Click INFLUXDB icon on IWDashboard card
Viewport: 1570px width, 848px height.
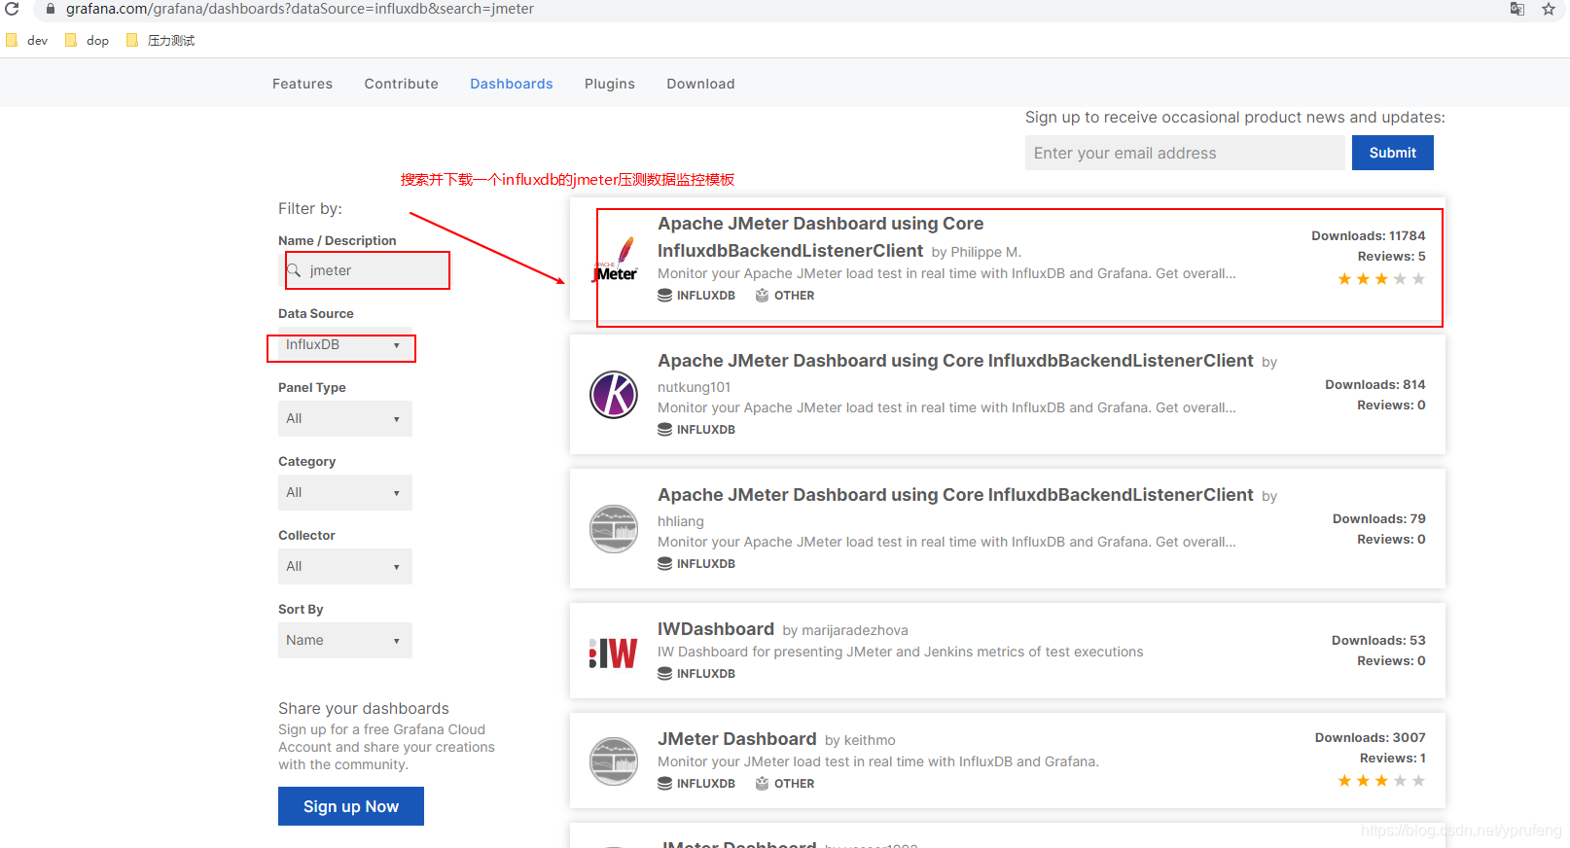click(x=665, y=674)
